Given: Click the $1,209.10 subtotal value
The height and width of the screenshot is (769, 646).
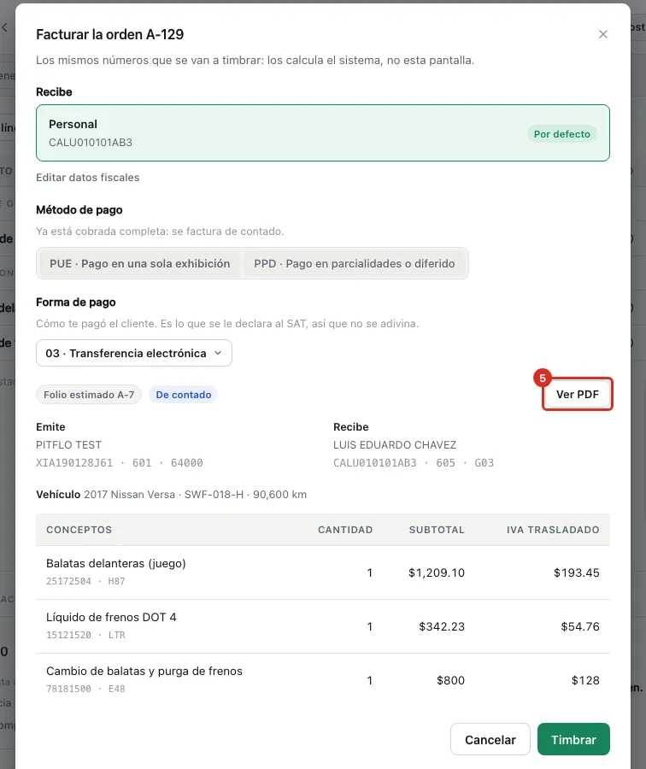Looking at the screenshot, I should [x=437, y=572].
